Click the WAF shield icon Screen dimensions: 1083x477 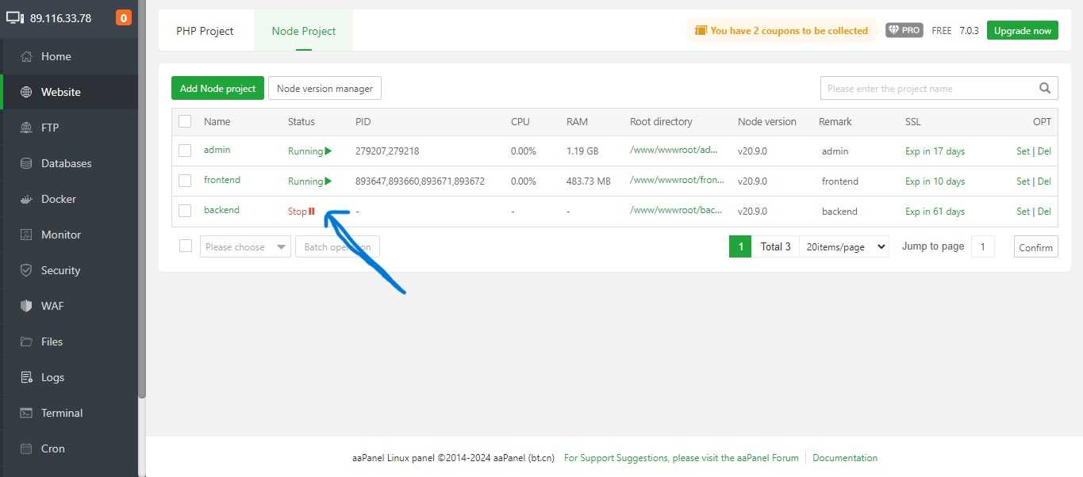click(x=27, y=306)
